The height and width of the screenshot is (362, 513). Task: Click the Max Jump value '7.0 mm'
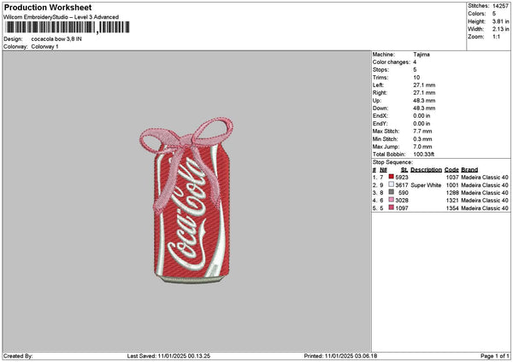[x=422, y=146]
